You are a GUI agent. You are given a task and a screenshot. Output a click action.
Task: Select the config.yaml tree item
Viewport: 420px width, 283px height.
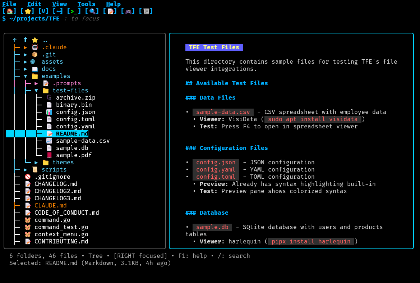click(x=75, y=126)
